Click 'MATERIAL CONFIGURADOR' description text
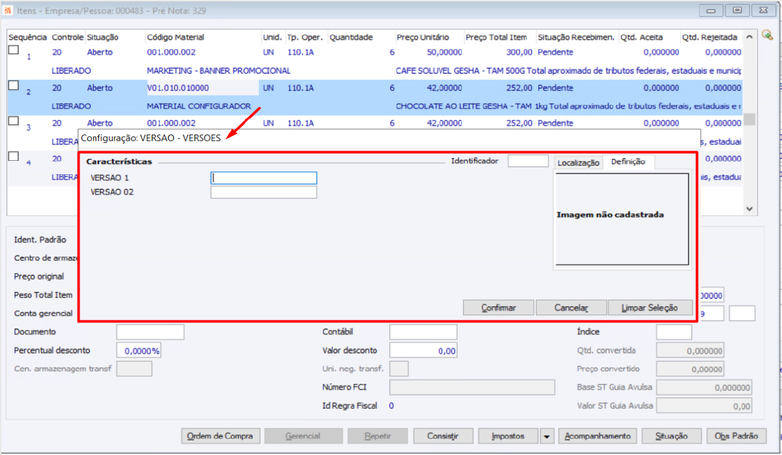The width and height of the screenshot is (782, 455). coord(199,106)
